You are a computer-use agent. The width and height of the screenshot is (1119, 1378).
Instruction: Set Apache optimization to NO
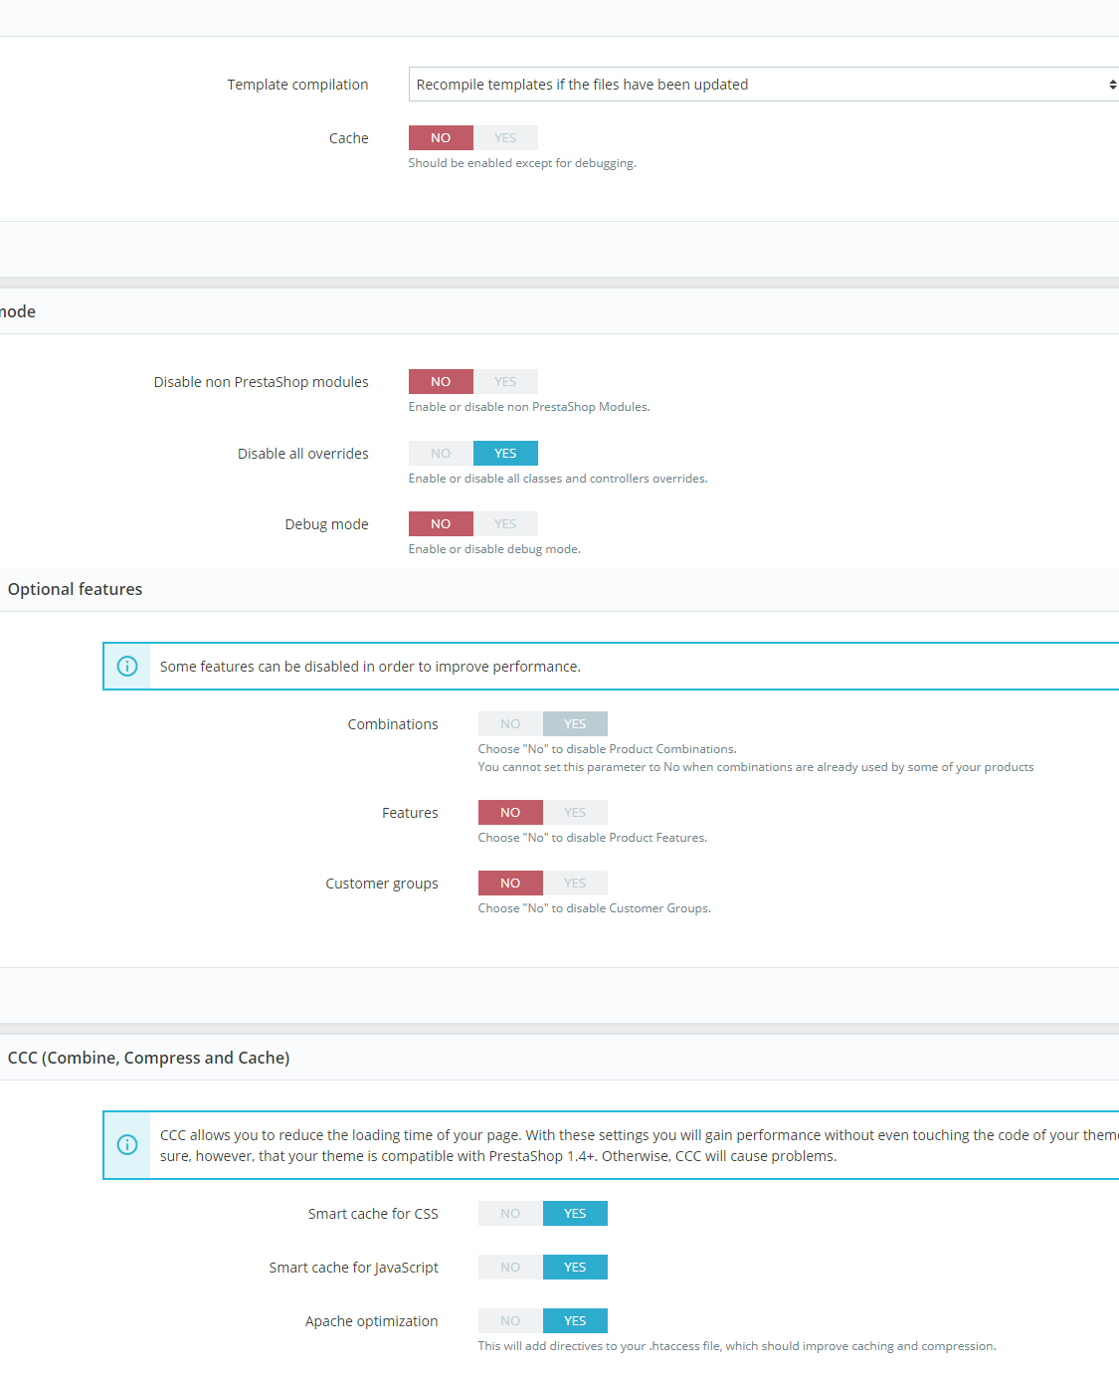(510, 1321)
